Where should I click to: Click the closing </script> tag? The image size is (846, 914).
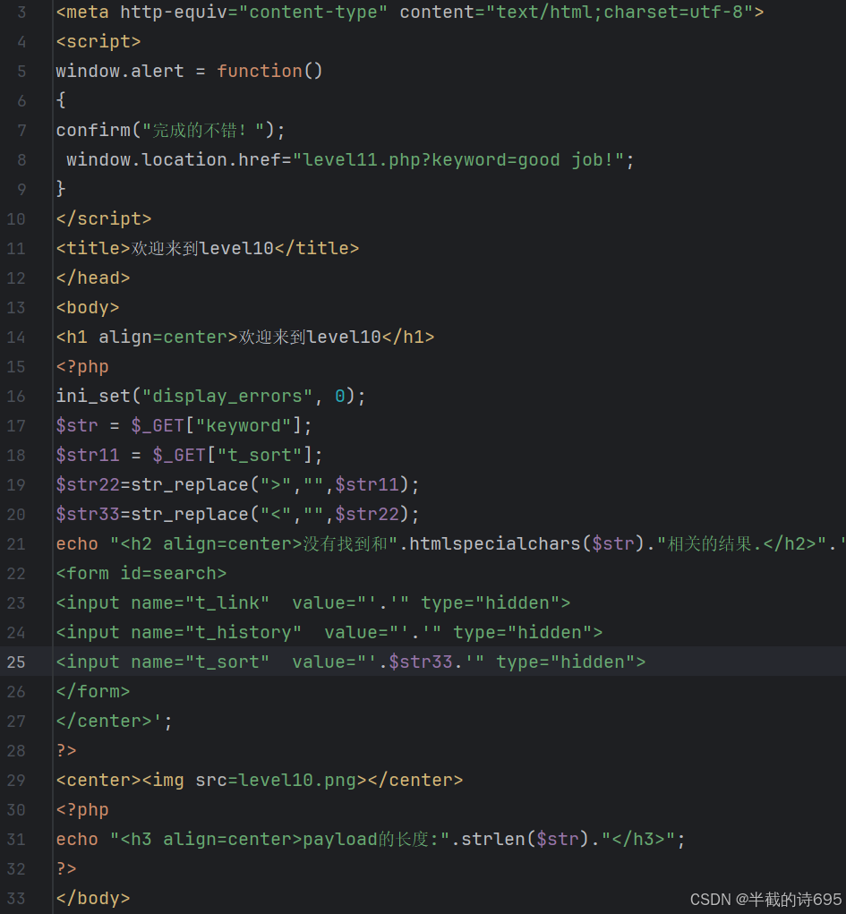tap(104, 219)
